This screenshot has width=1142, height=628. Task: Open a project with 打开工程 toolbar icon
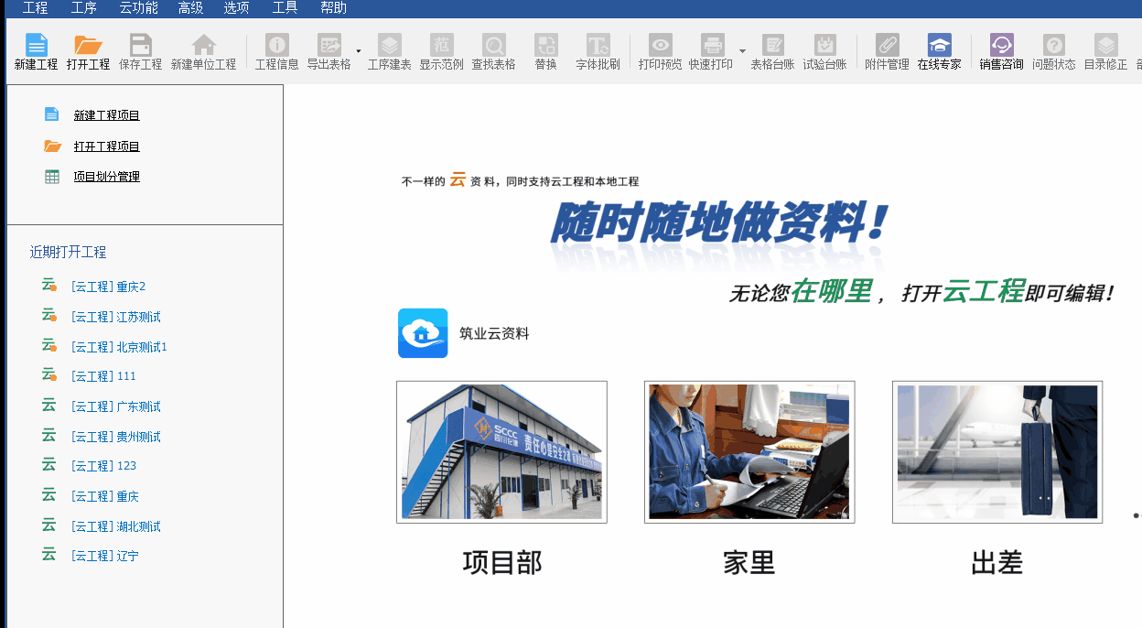pos(88,46)
